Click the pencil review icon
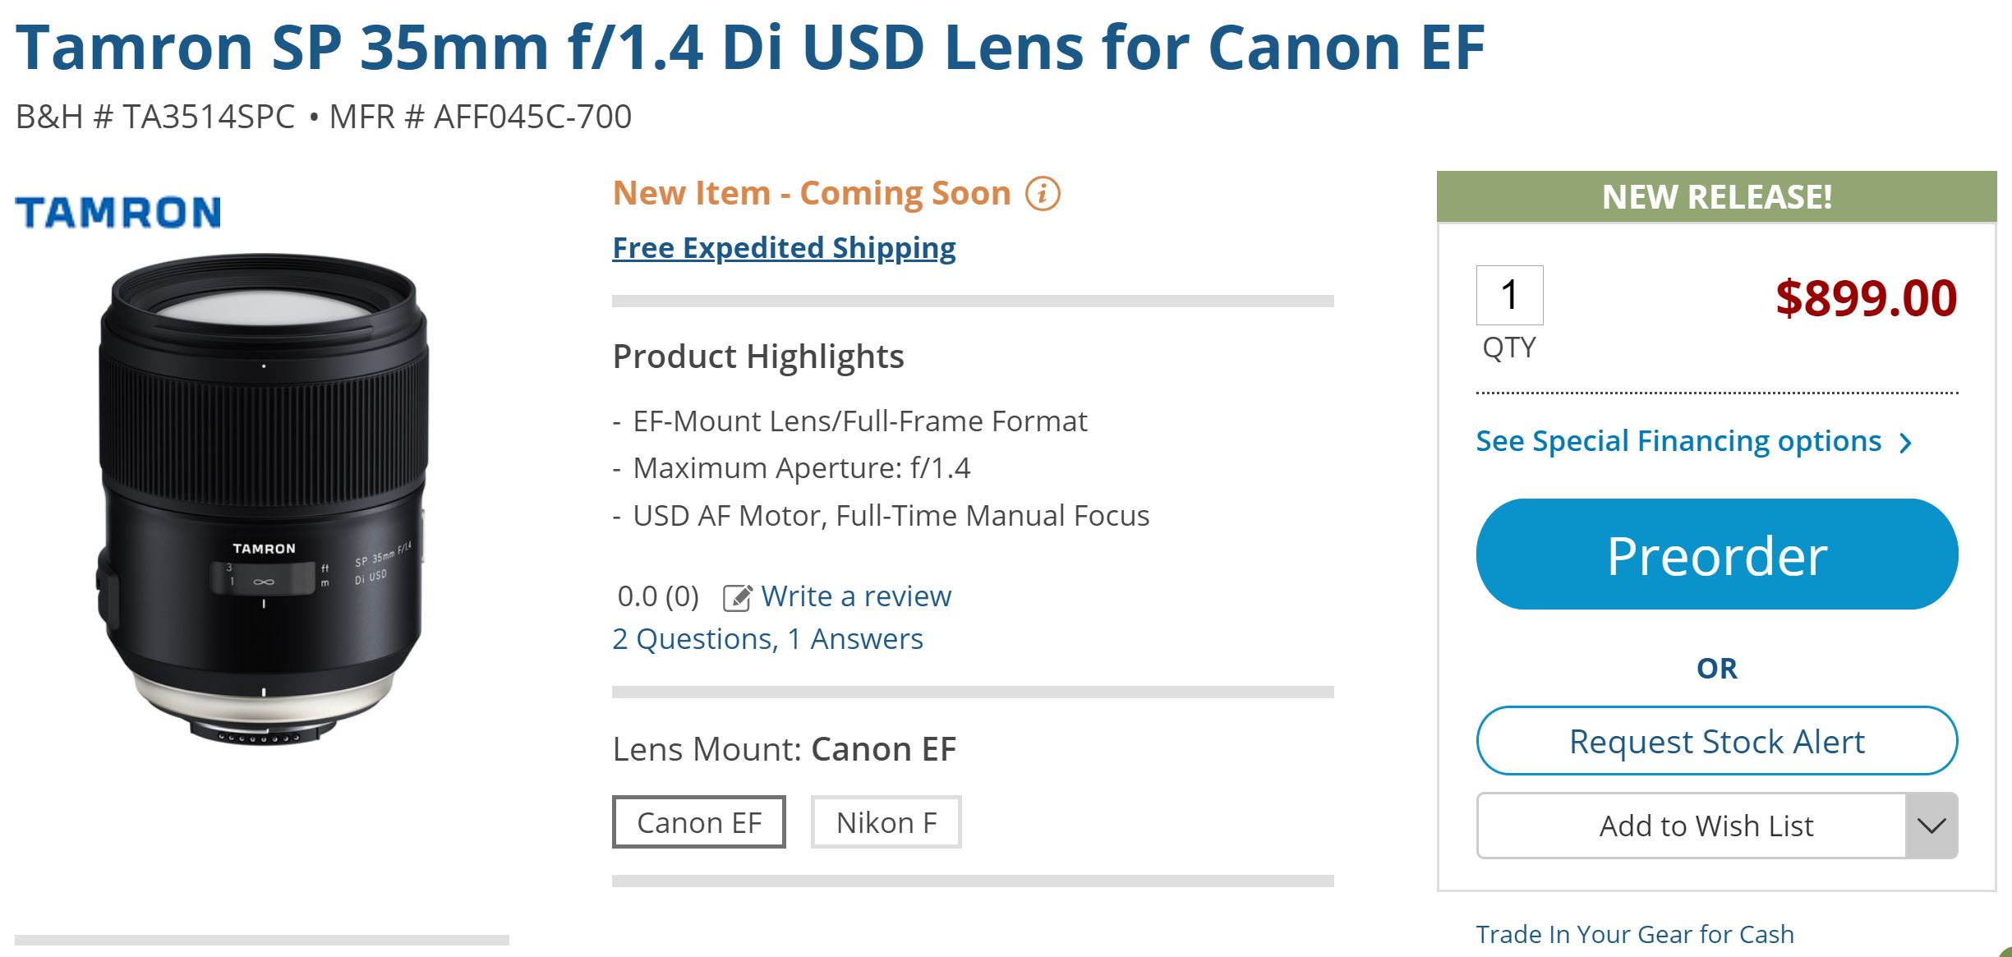This screenshot has height=957, width=2012. 737,597
